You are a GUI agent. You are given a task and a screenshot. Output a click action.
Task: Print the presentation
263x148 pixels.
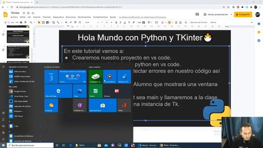coord(21,23)
